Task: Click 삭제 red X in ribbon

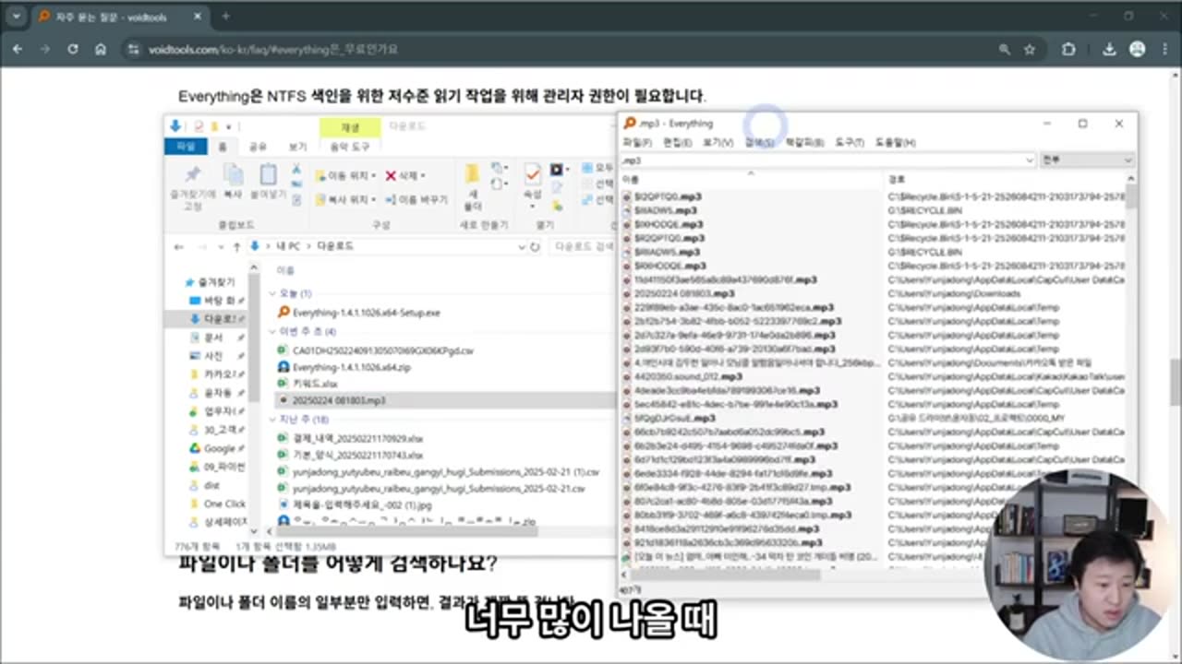Action: 404,175
